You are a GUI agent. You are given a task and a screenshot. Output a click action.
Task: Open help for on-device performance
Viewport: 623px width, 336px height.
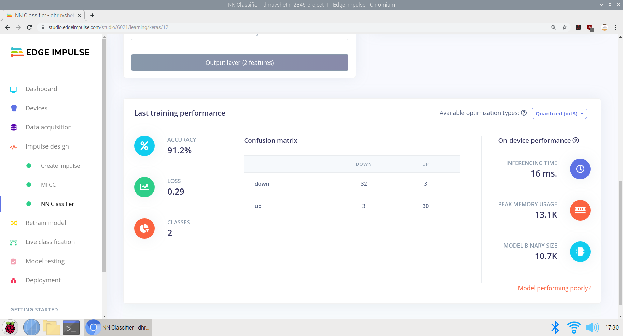(576, 140)
